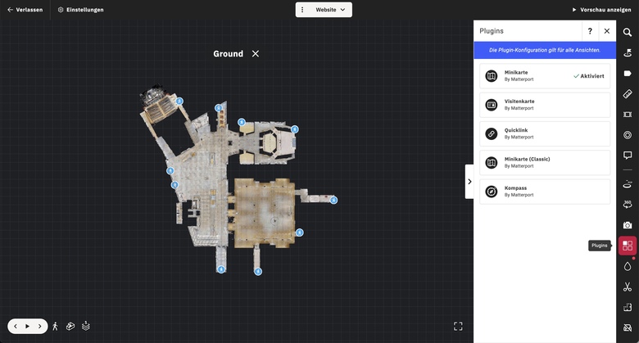Open Einstellungen settings

(x=80, y=10)
